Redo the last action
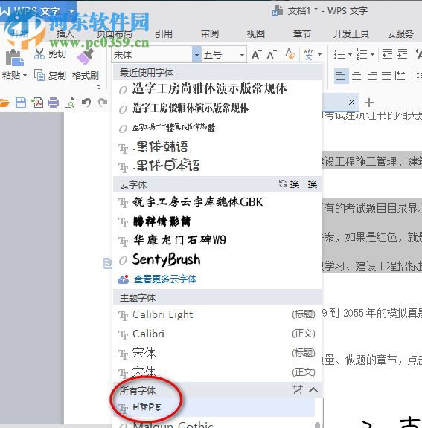 [x=103, y=103]
